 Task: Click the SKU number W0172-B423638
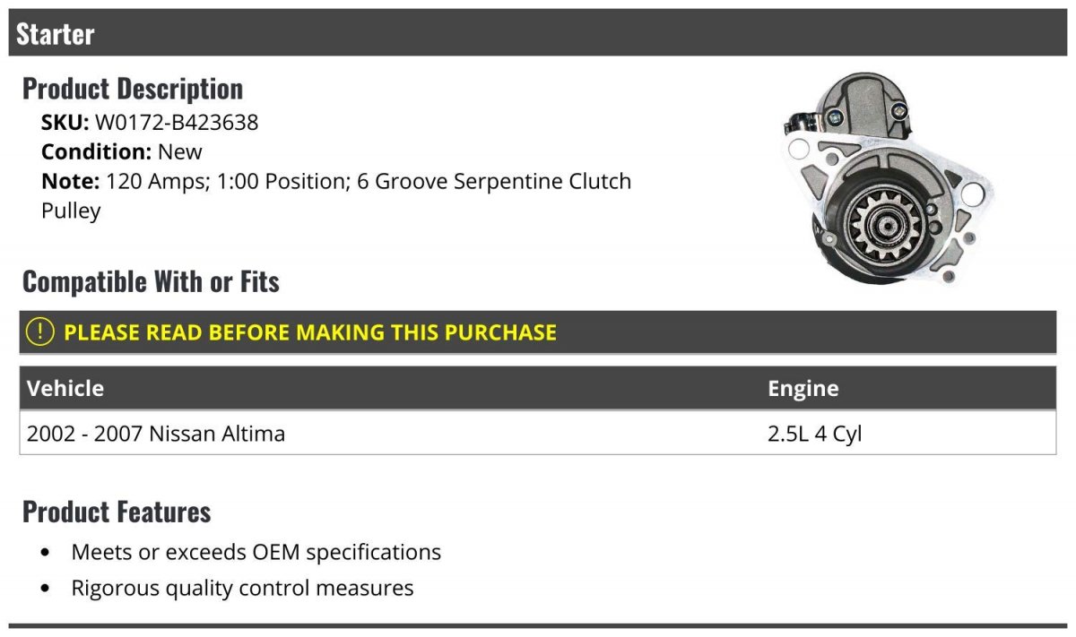[x=177, y=122]
